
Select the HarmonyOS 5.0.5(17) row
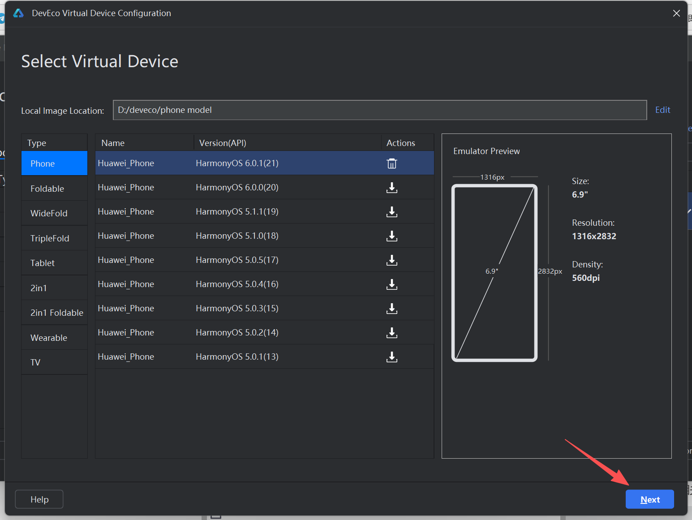tap(265, 260)
